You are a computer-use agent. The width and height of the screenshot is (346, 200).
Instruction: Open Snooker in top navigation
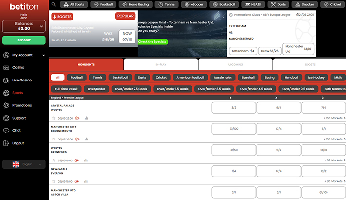point(305,4)
